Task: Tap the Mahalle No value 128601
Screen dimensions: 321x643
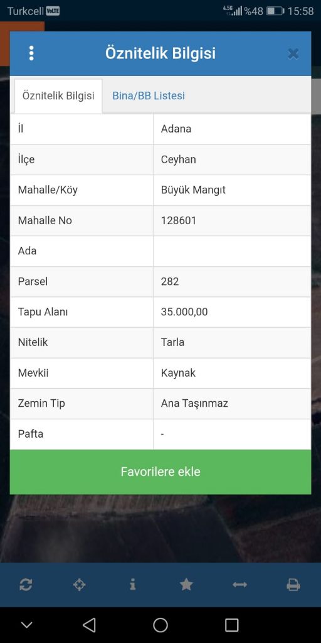Action: coord(179,220)
